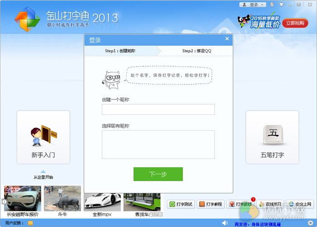Open the 全新mpv ad thumbnail
The height and width of the screenshot is (227, 317).
102,202
